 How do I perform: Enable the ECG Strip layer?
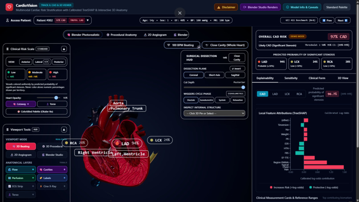click(x=20, y=186)
